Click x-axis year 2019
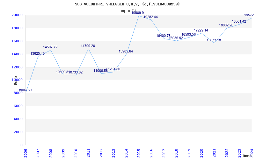Screen dimensions: 255x159 pyautogui.click(x=189, y=153)
